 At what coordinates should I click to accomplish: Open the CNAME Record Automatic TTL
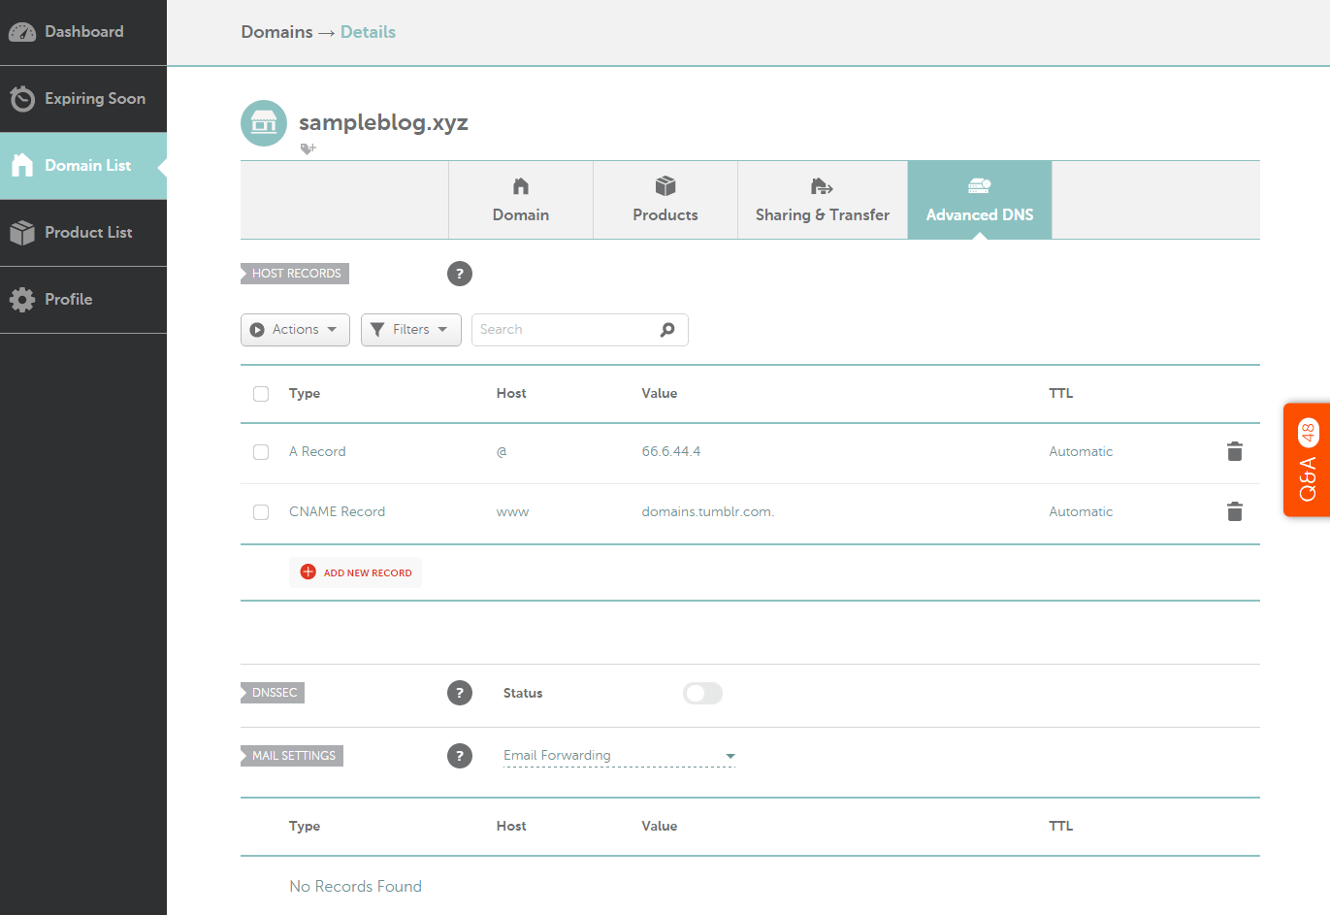1081,512
